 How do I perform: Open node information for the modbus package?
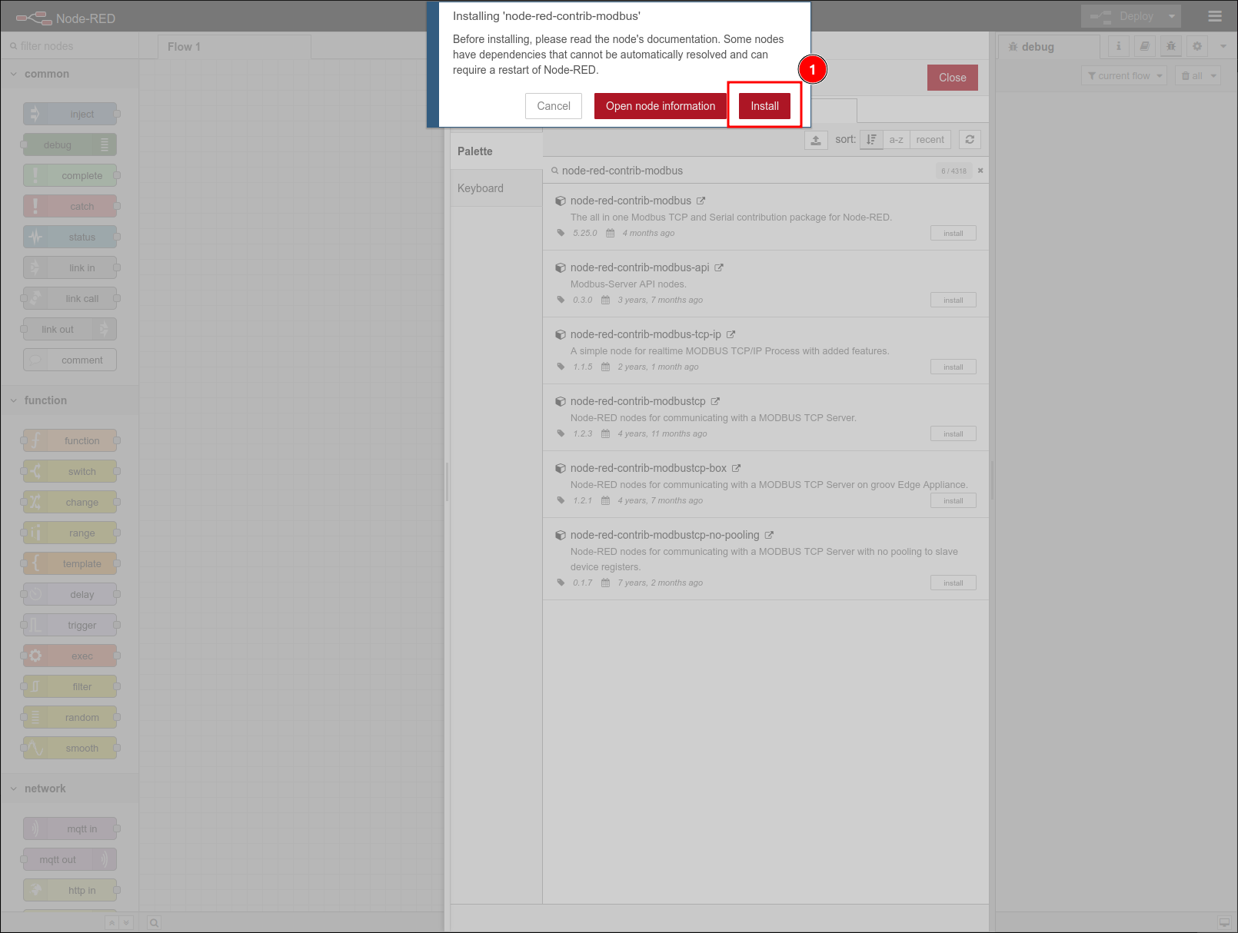[661, 106]
